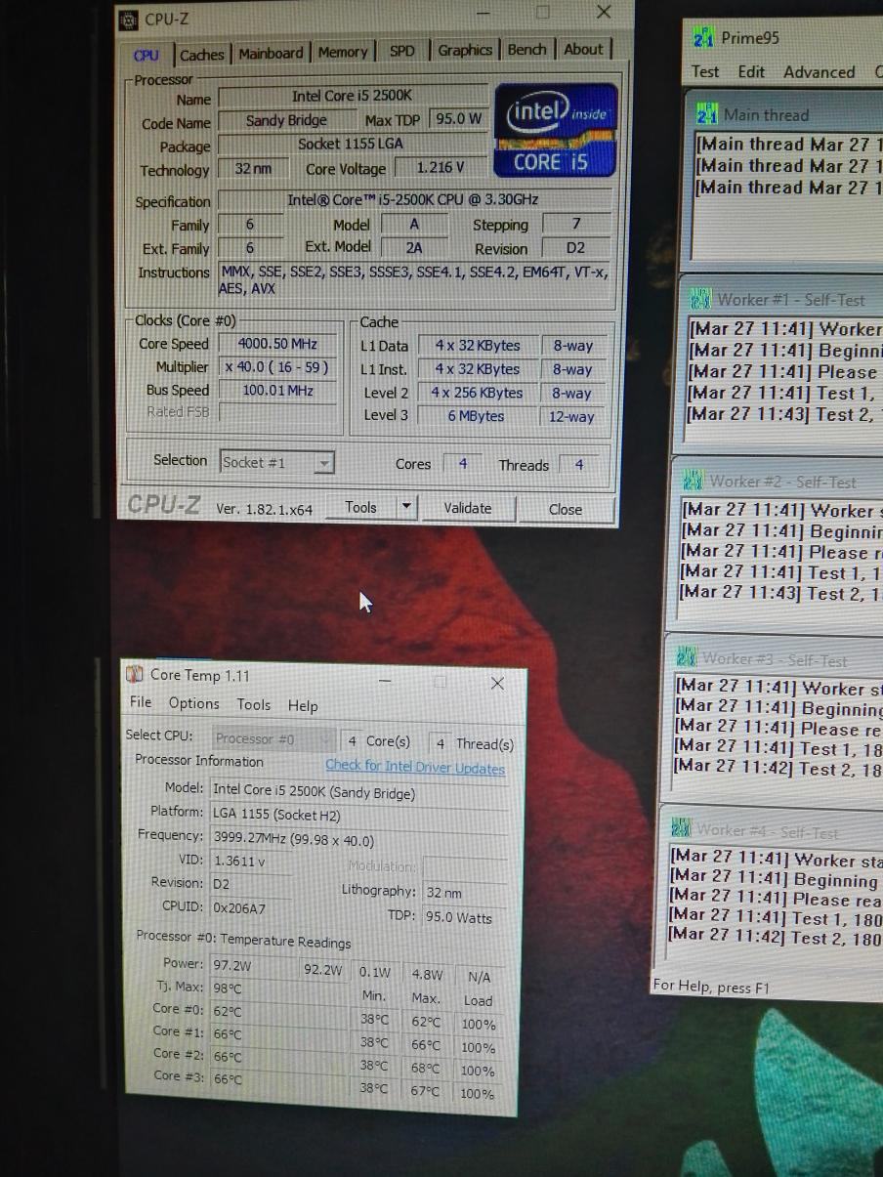The height and width of the screenshot is (1177, 883).
Task: Open the Help menu in Core Temp
Action: [303, 705]
